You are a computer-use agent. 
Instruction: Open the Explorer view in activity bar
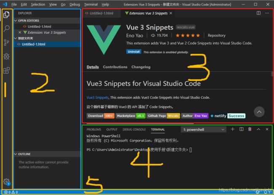tap(6, 15)
